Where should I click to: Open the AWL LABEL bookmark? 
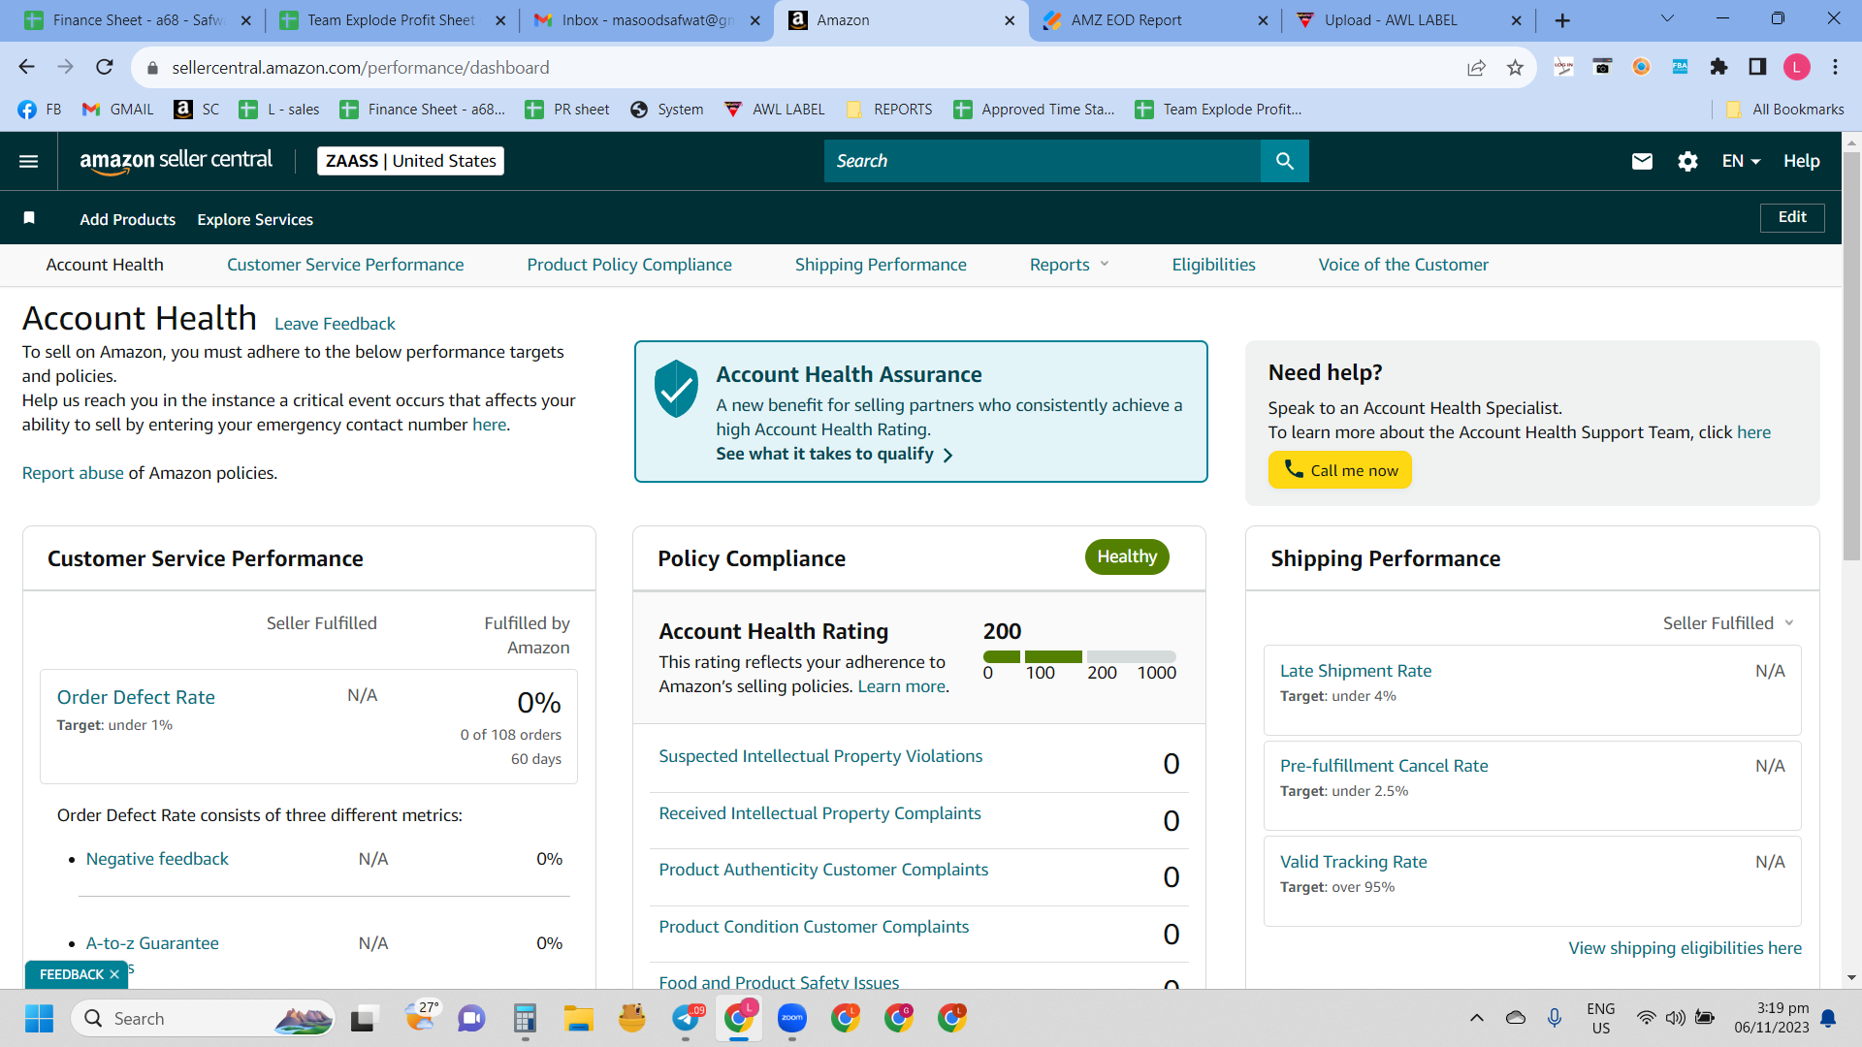(x=775, y=110)
